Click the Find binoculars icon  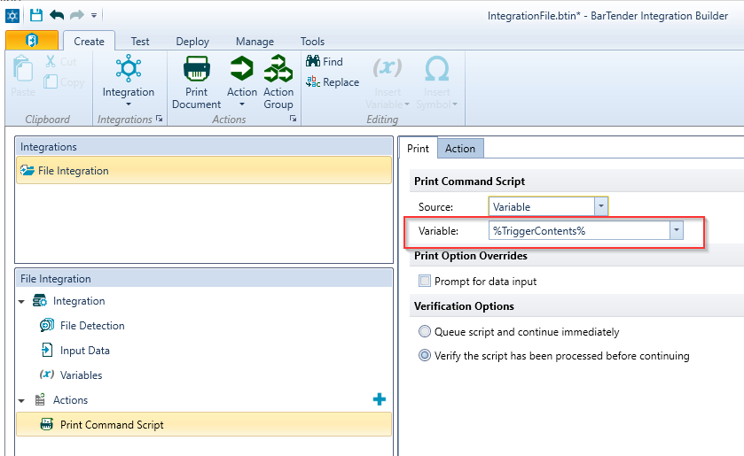[313, 61]
